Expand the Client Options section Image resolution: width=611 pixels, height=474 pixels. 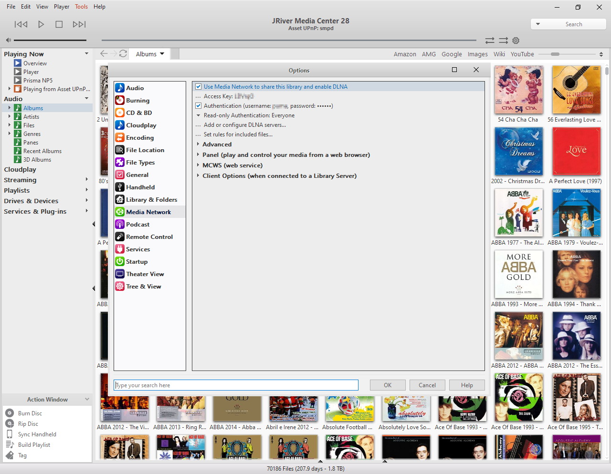[198, 175]
